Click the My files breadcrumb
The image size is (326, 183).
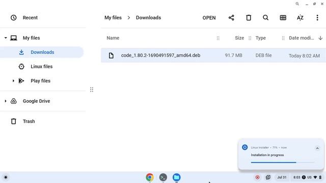point(113,18)
